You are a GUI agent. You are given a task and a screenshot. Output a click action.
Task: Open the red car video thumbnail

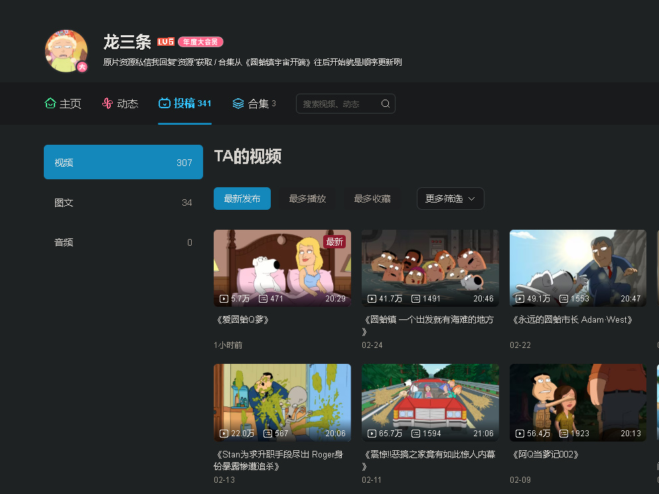tap(430, 402)
